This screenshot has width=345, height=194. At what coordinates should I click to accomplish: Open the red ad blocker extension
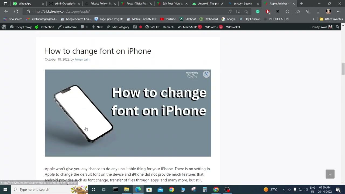(267, 12)
